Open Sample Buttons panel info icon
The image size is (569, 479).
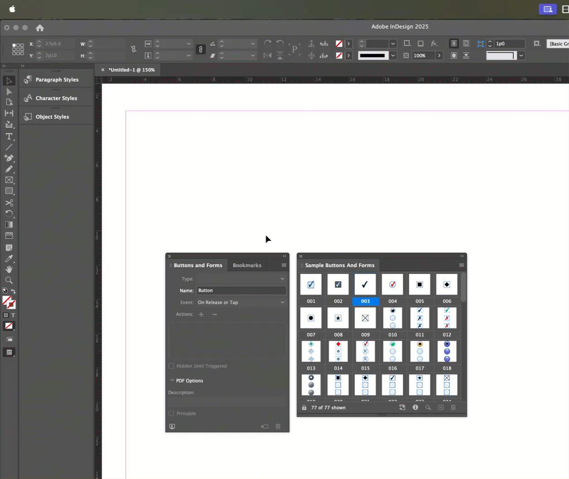(415, 407)
